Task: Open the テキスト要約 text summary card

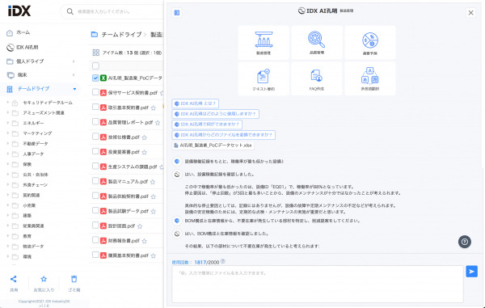Action: point(264,78)
